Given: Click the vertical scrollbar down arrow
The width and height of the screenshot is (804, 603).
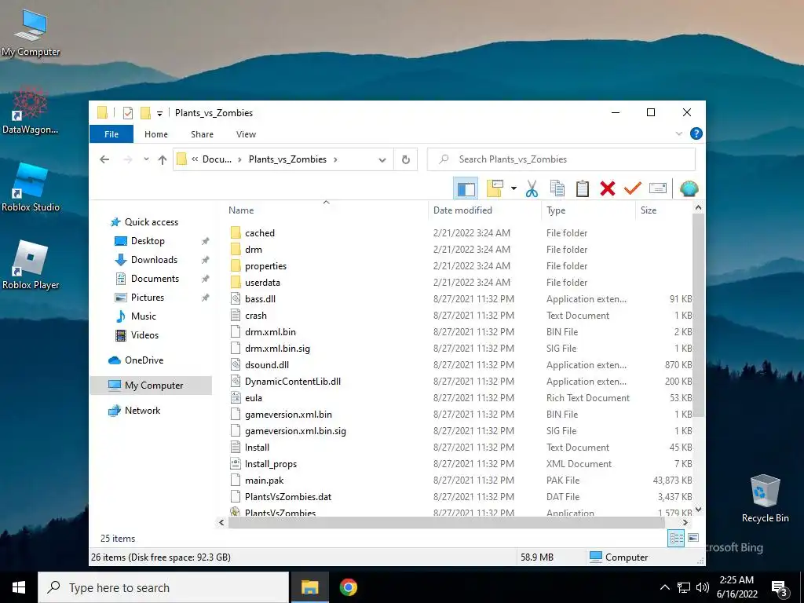Looking at the screenshot, I should [698, 510].
